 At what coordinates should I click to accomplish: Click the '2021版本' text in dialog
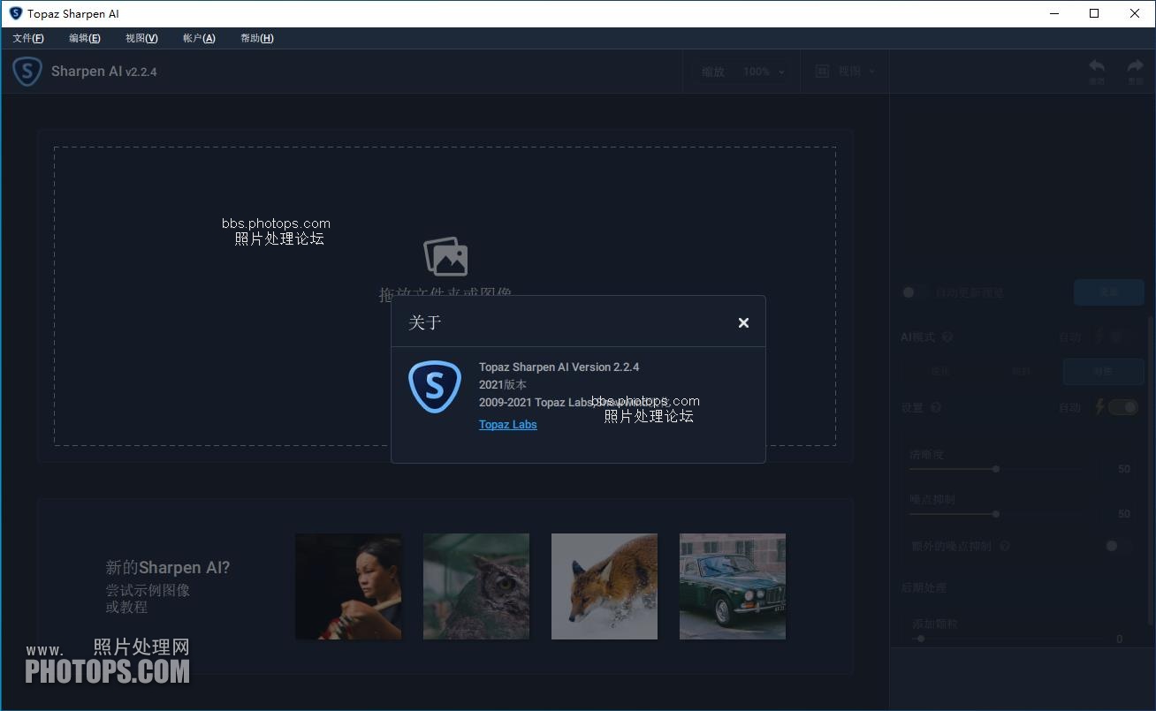tap(503, 385)
